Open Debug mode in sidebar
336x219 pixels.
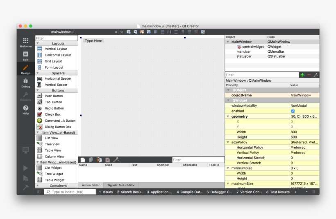pyautogui.click(x=25, y=83)
